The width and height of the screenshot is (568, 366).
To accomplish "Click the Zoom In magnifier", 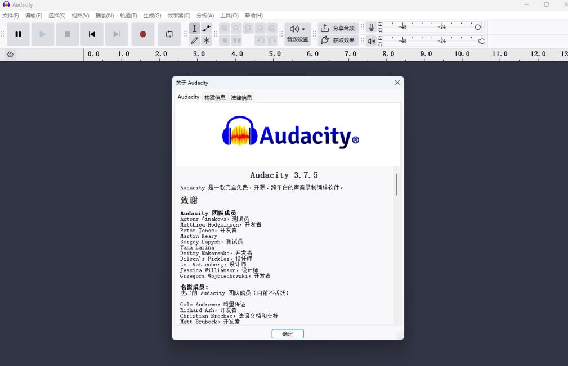I will (225, 28).
